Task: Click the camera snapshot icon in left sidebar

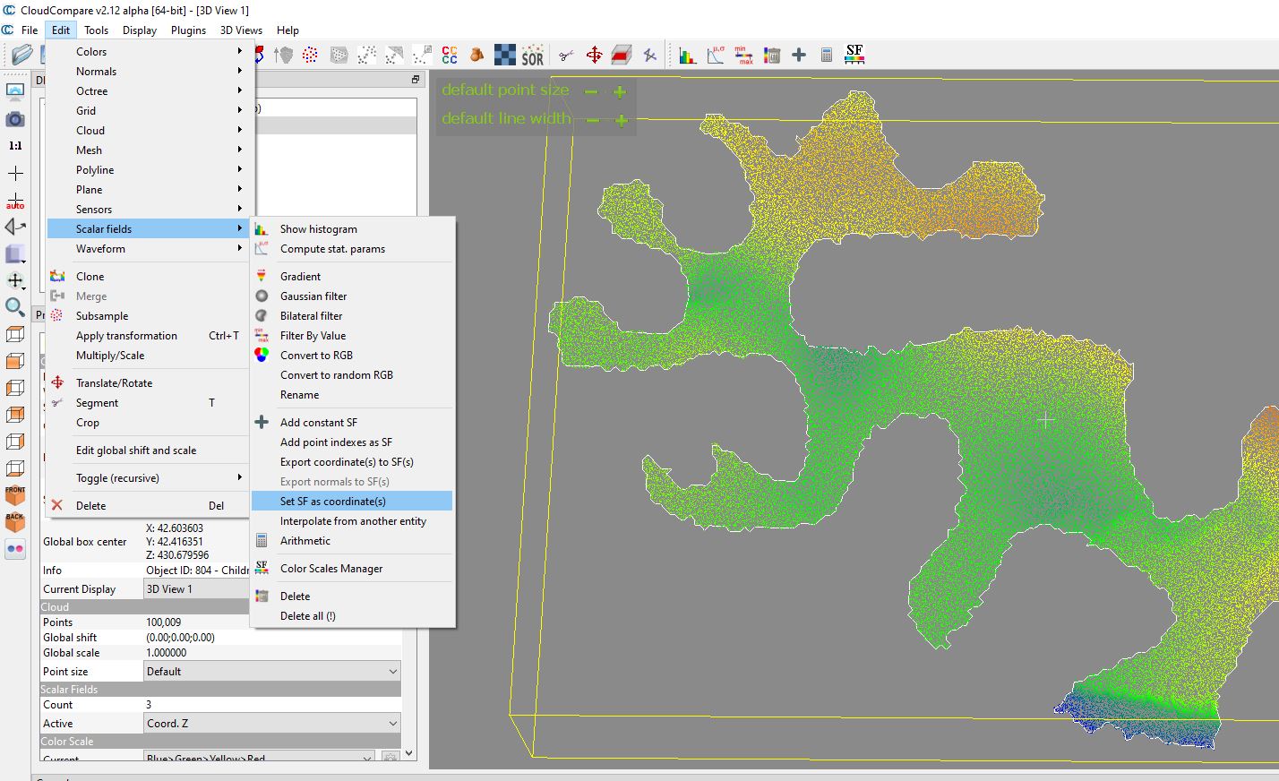Action: [x=15, y=119]
